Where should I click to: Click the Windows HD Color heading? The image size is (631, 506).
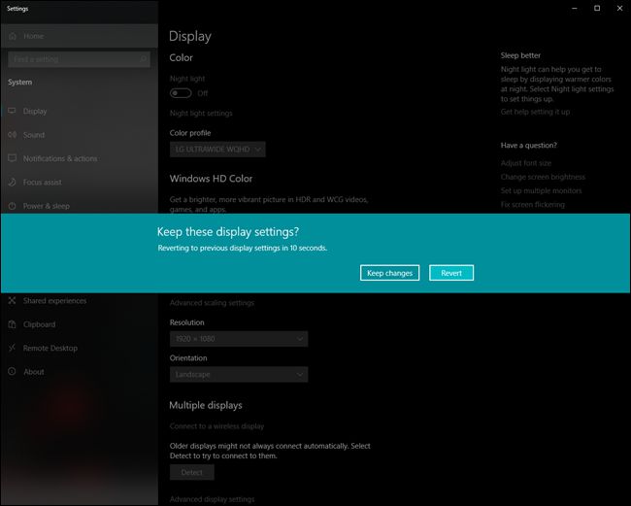click(x=211, y=179)
